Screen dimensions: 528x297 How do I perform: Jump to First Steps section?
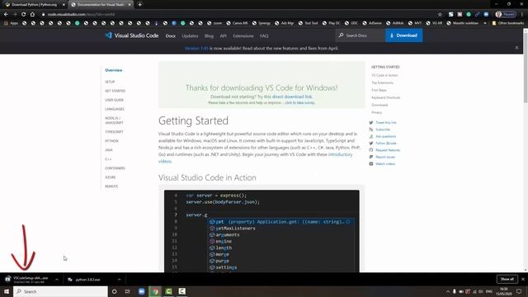379,90
